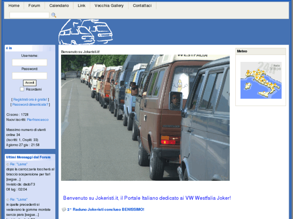Viewport: 293px width, 219px height.
Task: Open new member Pierfrancesco's profile link
Action: [x=37, y=120]
